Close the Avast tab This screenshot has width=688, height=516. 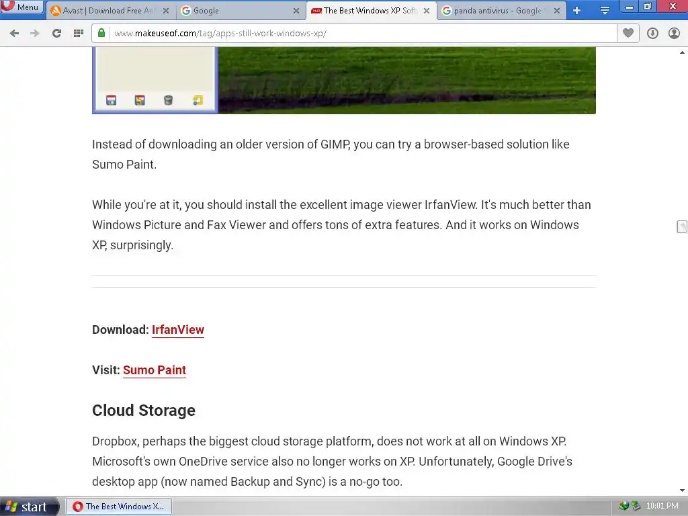[166, 11]
